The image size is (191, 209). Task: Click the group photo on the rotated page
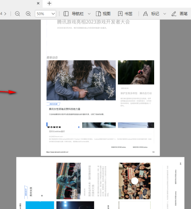click(x=135, y=181)
